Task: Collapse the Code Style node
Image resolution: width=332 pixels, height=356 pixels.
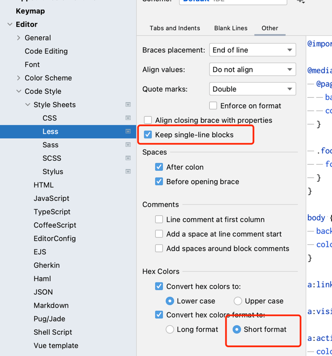Action: coord(18,92)
